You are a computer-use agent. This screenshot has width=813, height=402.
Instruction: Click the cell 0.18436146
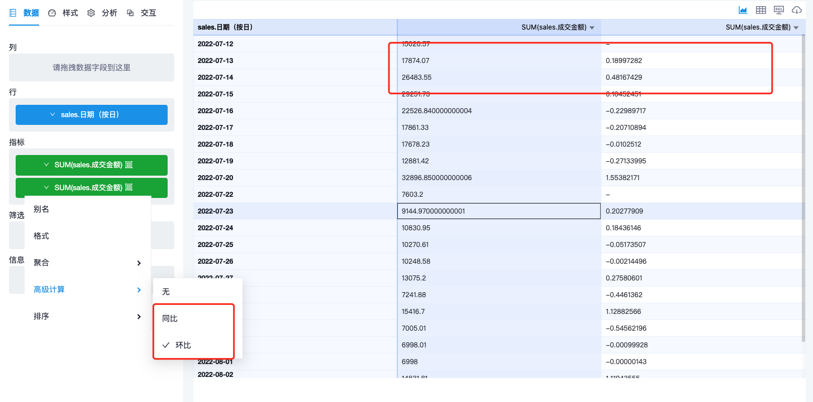pyautogui.click(x=703, y=228)
